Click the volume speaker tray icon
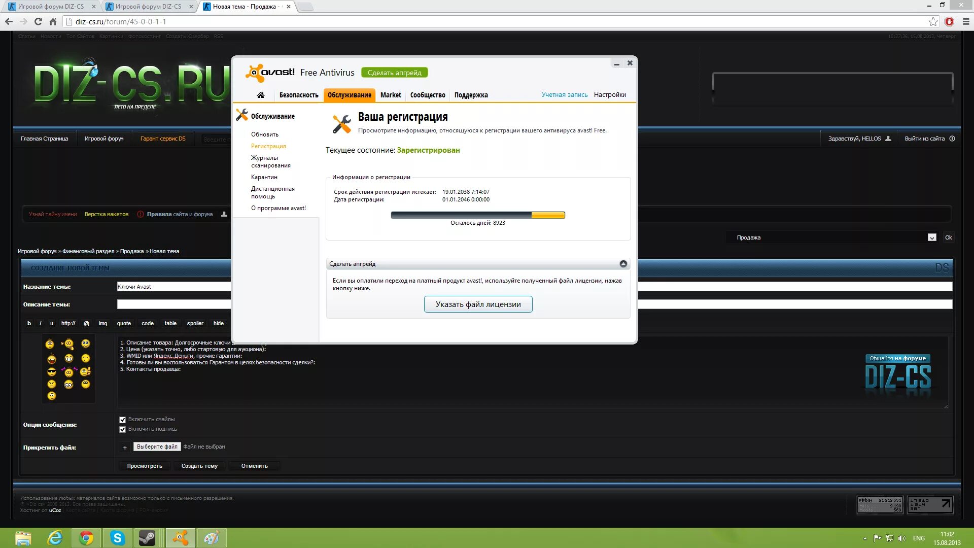This screenshot has height=548, width=974. 902,538
